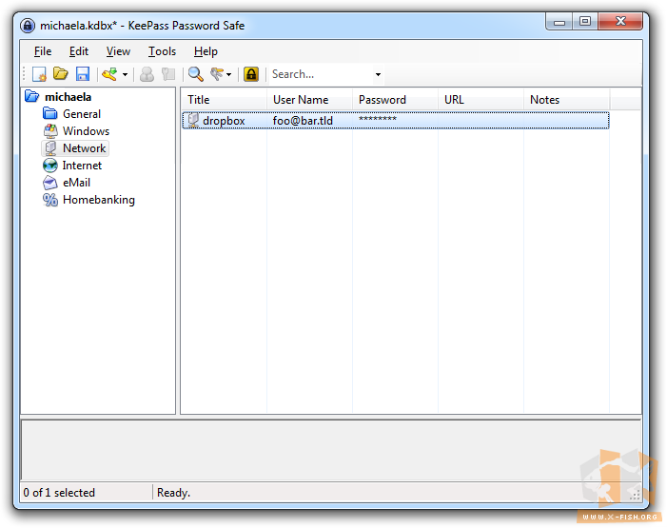Select the dropbox entry title

coord(224,121)
